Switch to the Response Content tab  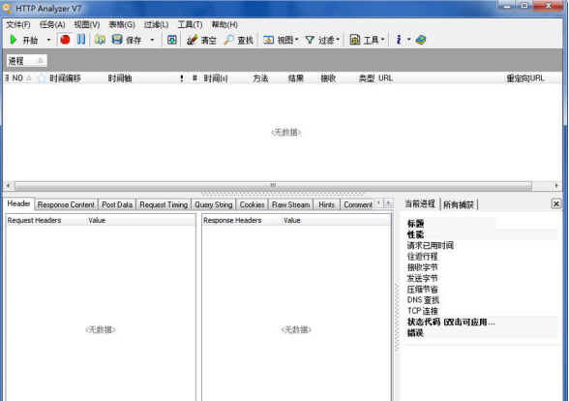[66, 205]
